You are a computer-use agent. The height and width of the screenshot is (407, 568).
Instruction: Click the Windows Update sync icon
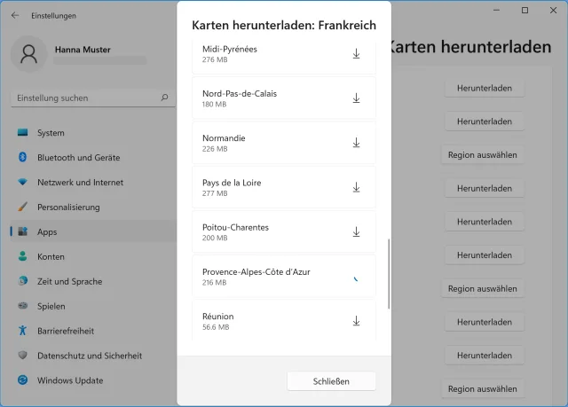point(22,380)
